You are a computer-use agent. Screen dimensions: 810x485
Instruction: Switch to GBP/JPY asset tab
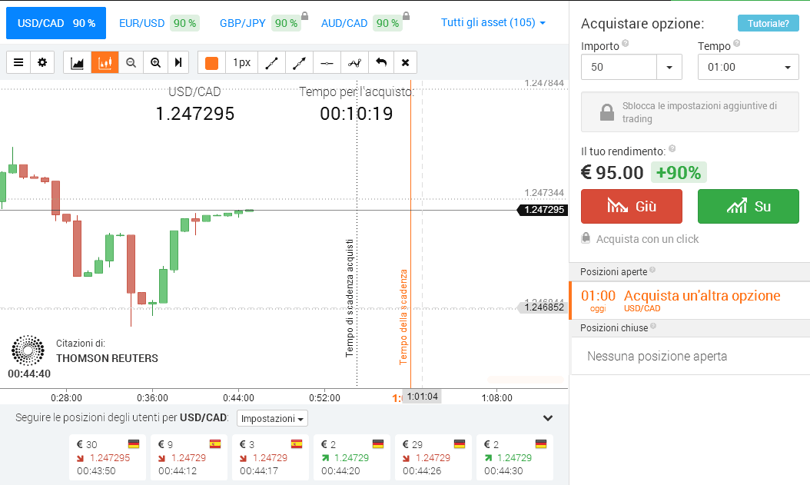coord(261,23)
